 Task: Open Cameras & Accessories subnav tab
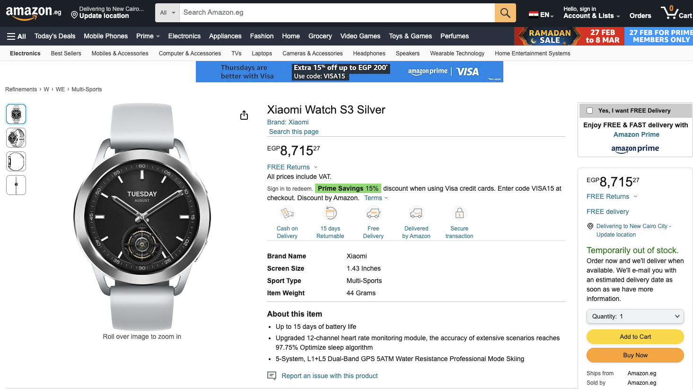tap(313, 53)
